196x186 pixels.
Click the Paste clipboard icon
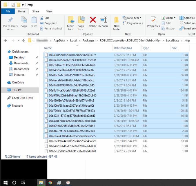(34, 20)
